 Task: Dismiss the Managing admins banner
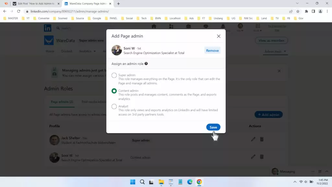point(279,71)
